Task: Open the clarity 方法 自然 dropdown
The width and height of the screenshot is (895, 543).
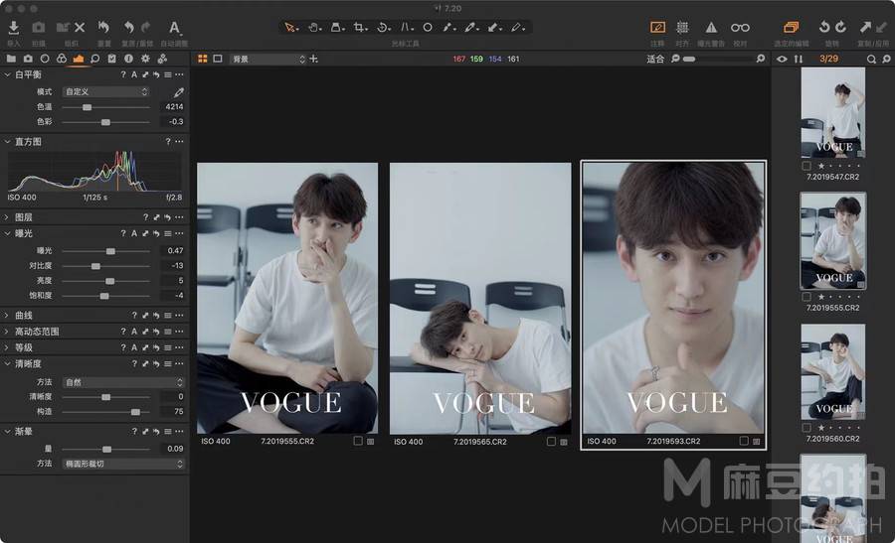Action: 123,382
